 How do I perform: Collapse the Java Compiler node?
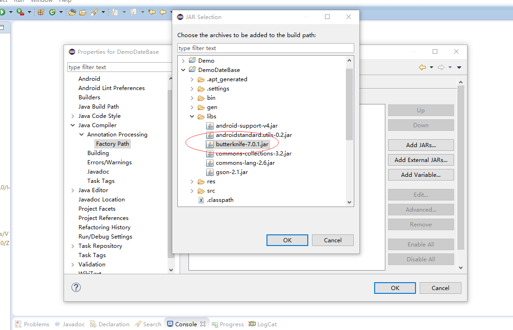pos(72,125)
